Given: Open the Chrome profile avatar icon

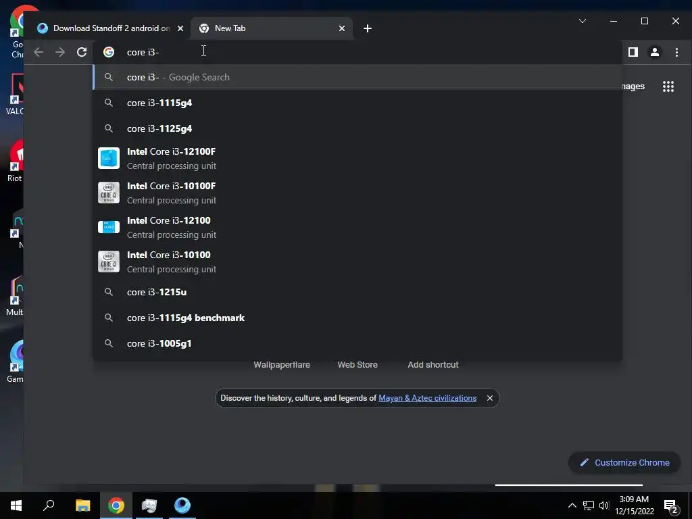Looking at the screenshot, I should (654, 52).
